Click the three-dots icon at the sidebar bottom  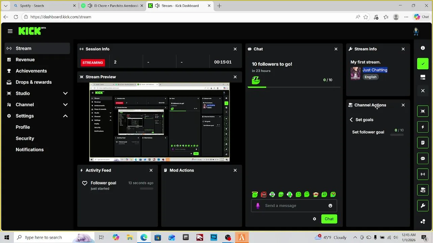coord(423,221)
